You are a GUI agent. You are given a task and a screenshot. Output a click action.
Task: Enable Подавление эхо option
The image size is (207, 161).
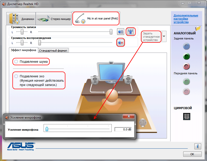[x=16, y=76]
